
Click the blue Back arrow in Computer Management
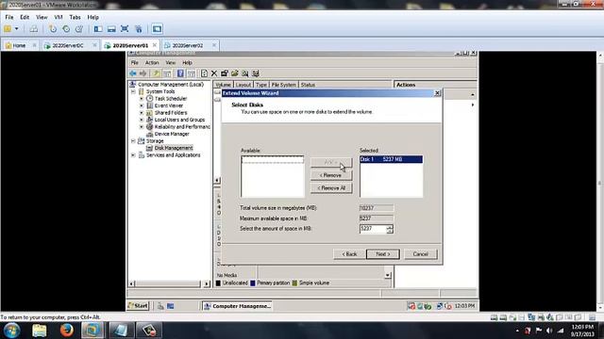(133, 73)
